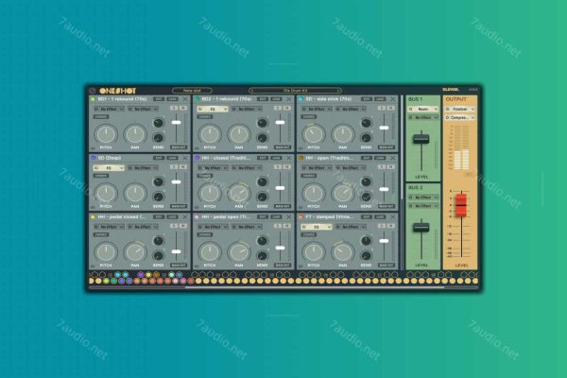
Task: Click the red Output level fader
Action: pyautogui.click(x=461, y=205)
